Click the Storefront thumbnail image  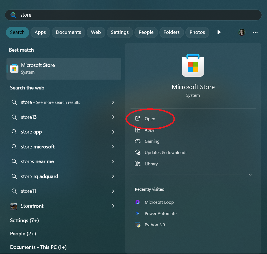click(14, 206)
